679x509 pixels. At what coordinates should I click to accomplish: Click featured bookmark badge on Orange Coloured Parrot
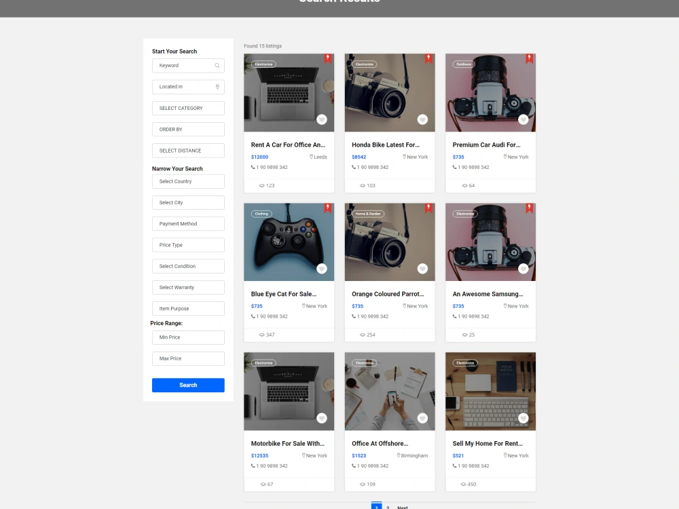click(x=428, y=208)
